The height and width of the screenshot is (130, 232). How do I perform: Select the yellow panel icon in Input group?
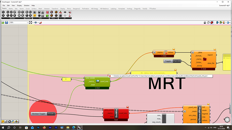point(35,15)
